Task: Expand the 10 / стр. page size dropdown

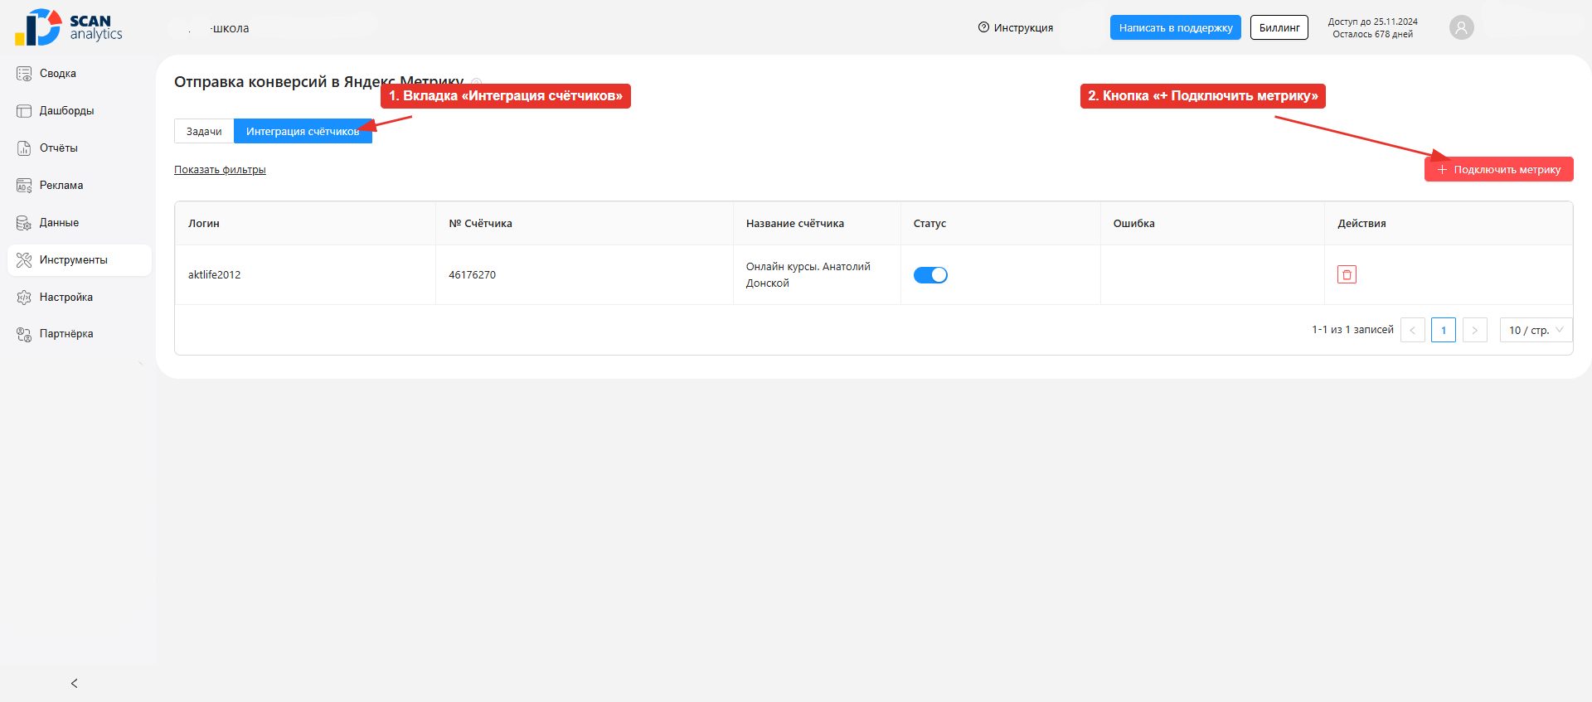Action: [x=1536, y=330]
